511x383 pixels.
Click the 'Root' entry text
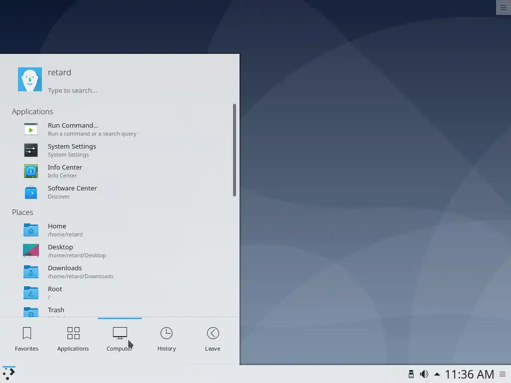(x=55, y=289)
